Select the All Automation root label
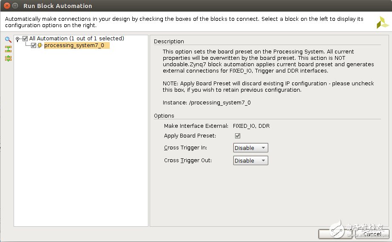 (x=77, y=39)
